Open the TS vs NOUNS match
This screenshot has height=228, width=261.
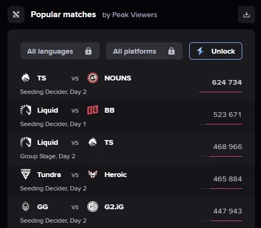[131, 84]
